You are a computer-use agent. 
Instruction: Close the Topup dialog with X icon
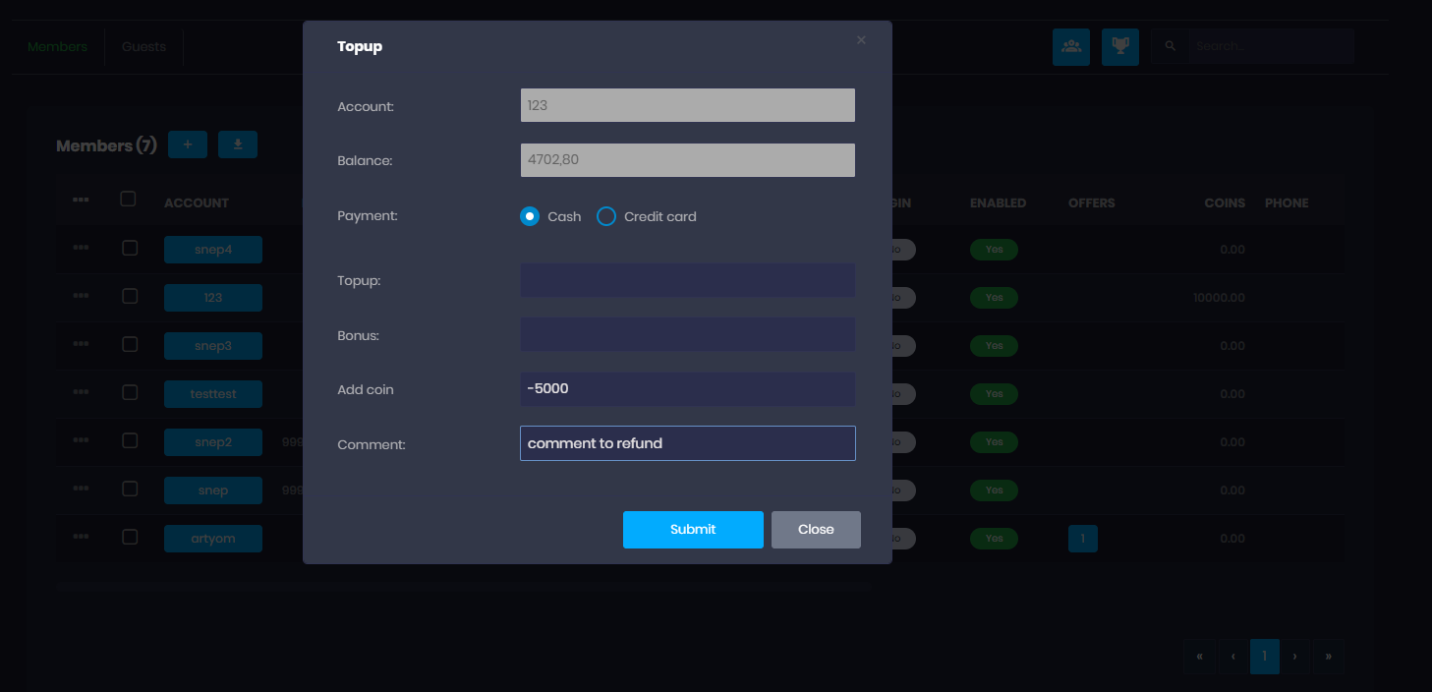click(x=861, y=40)
